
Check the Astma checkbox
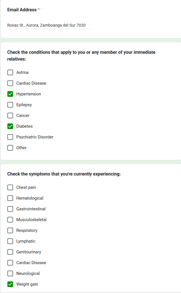tap(10, 72)
